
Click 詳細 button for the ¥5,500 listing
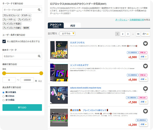[x=143, y=79]
